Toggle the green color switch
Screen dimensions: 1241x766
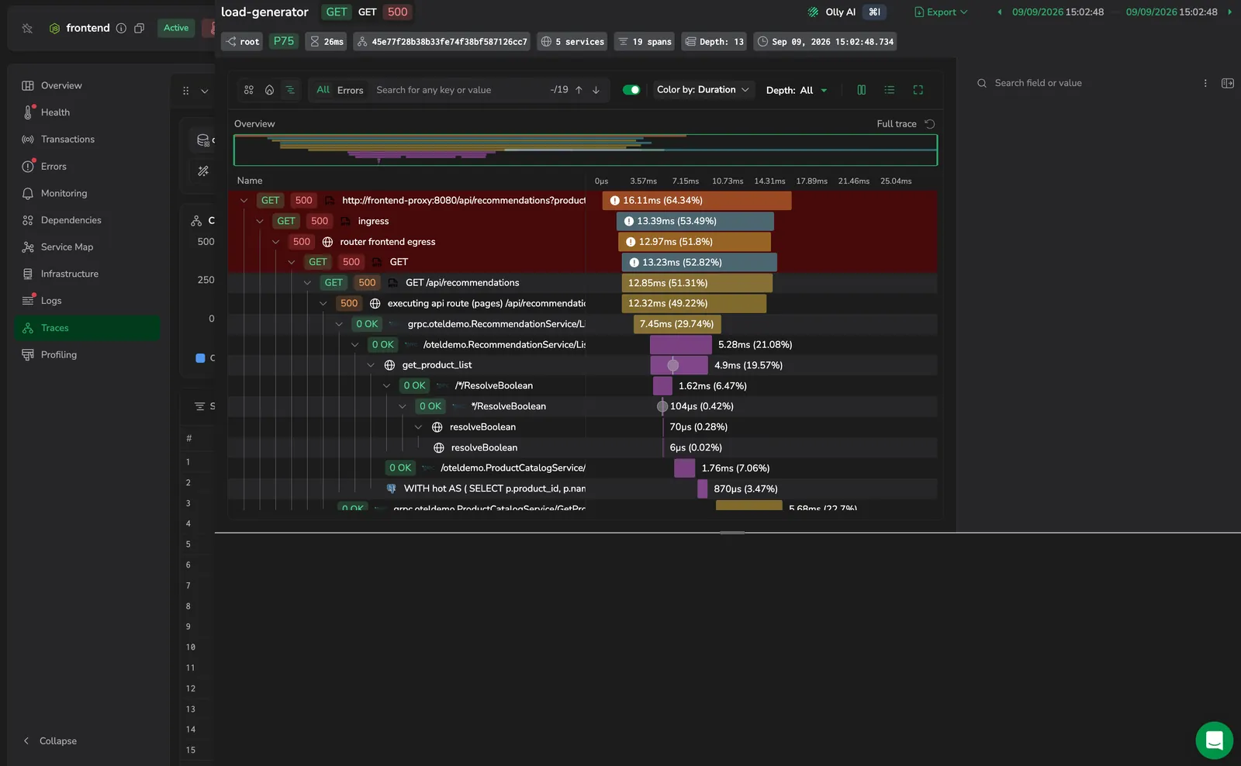[631, 90]
